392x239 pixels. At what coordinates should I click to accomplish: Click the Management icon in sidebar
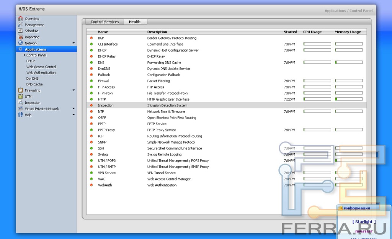[x=20, y=25]
